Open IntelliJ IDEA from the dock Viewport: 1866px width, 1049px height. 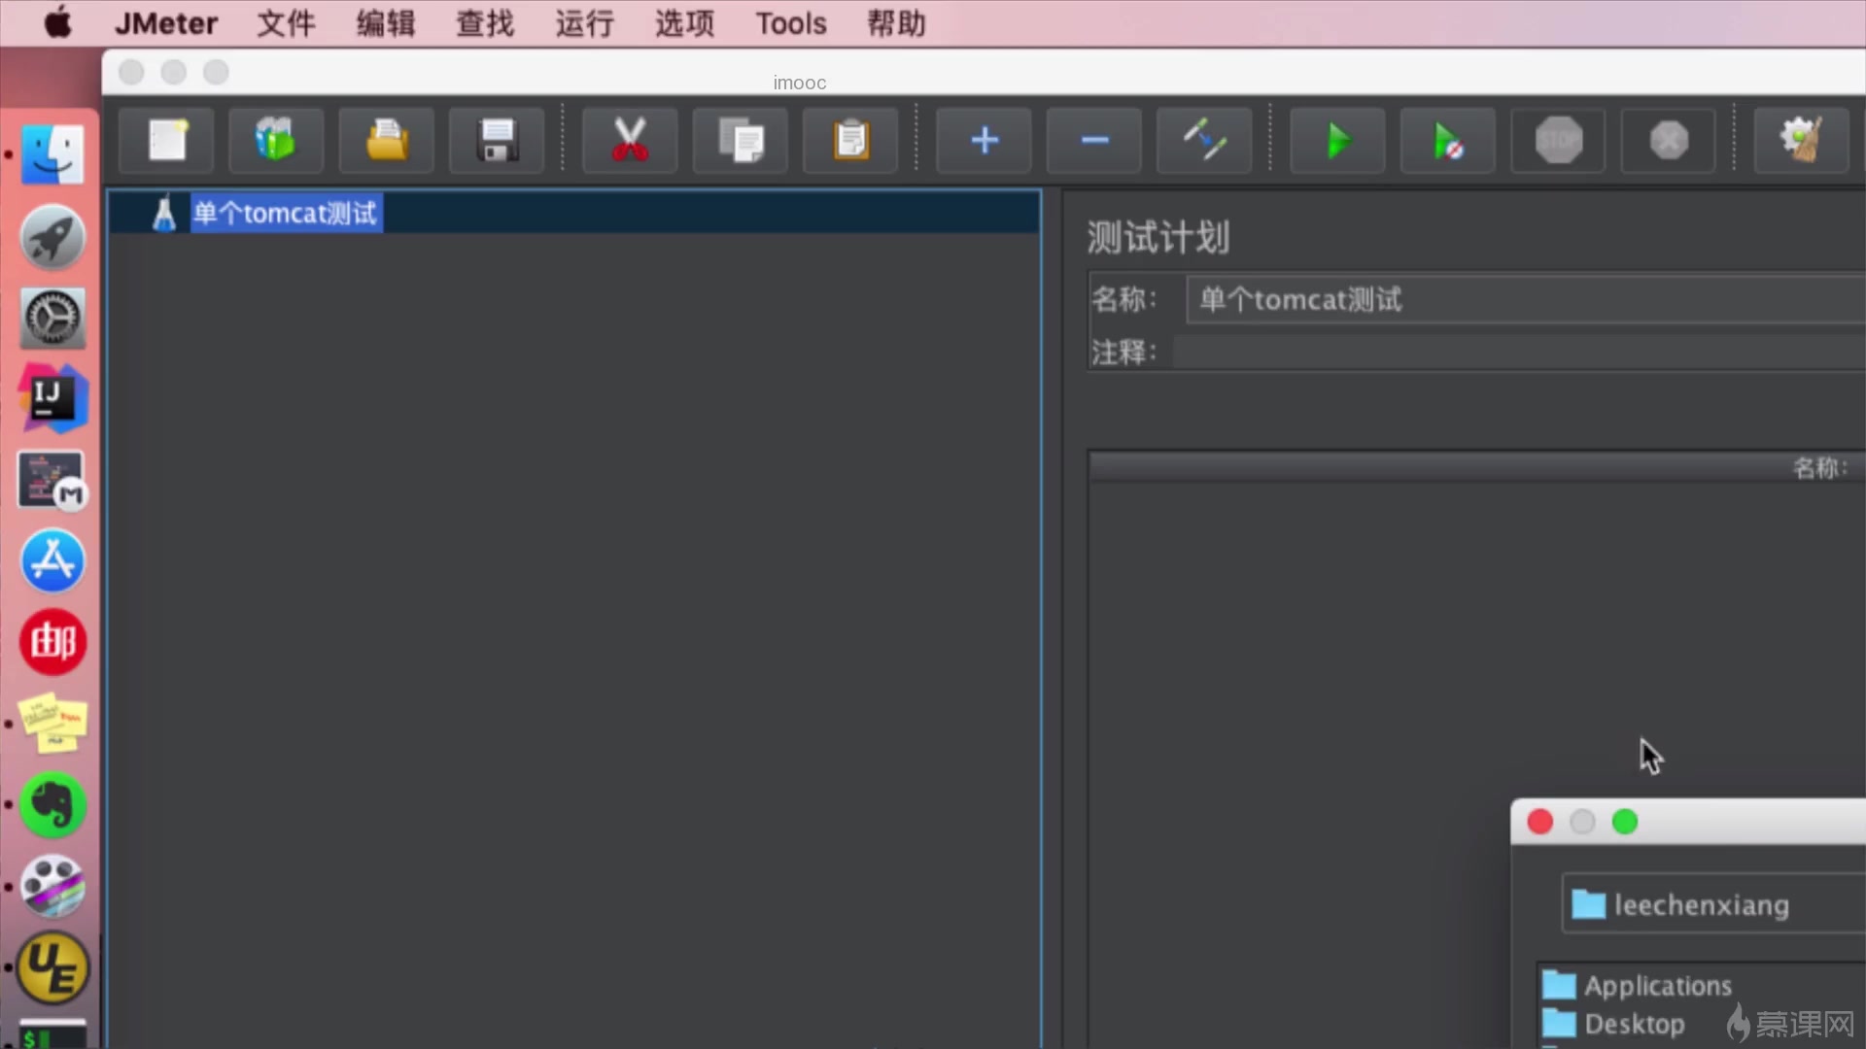[52, 398]
